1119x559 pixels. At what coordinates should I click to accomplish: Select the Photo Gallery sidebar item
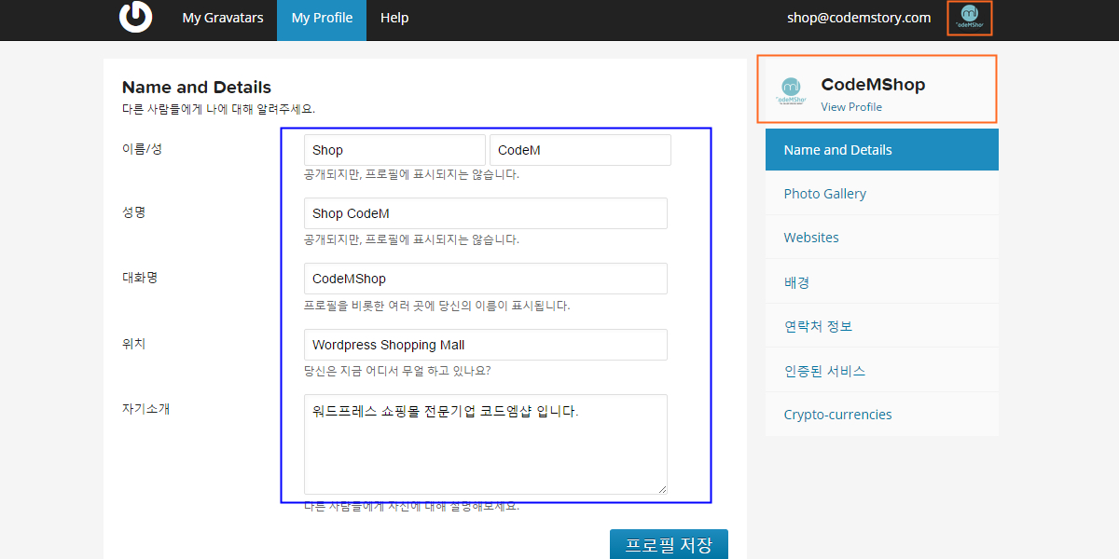(824, 193)
